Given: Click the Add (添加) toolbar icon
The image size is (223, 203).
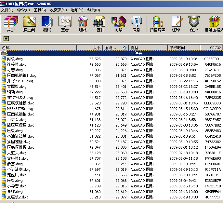Looking at the screenshot, I should click(x=11, y=22).
